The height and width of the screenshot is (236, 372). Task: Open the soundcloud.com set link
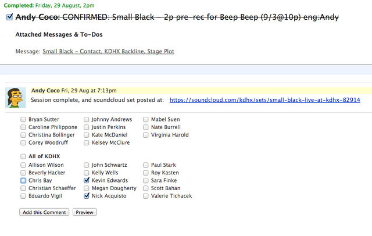coord(264,100)
